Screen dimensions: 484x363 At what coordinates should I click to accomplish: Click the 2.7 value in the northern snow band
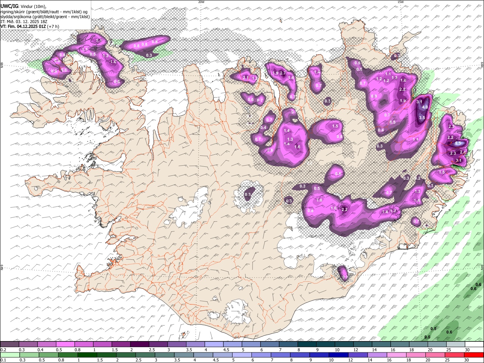pos(282,73)
